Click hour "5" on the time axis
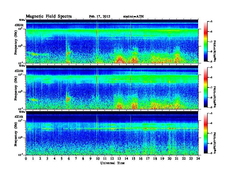Image resolution: width=236 pixels, height=182 pixels. click(x=62, y=159)
